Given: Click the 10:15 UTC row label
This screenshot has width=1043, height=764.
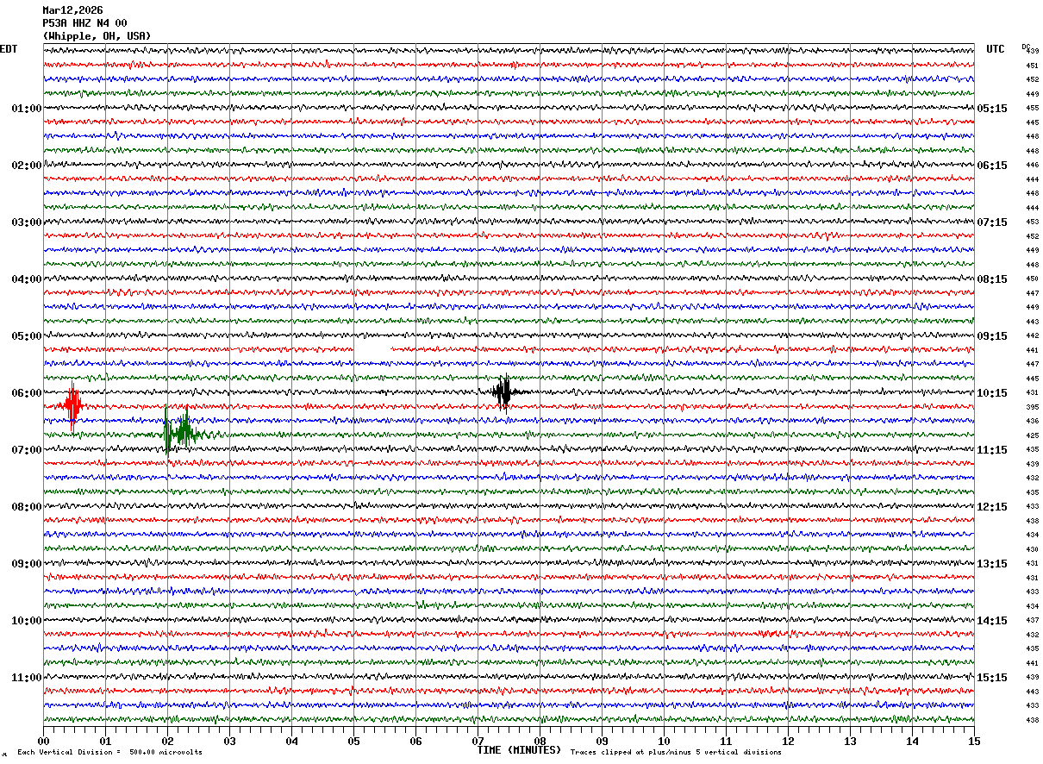Looking at the screenshot, I should [992, 393].
